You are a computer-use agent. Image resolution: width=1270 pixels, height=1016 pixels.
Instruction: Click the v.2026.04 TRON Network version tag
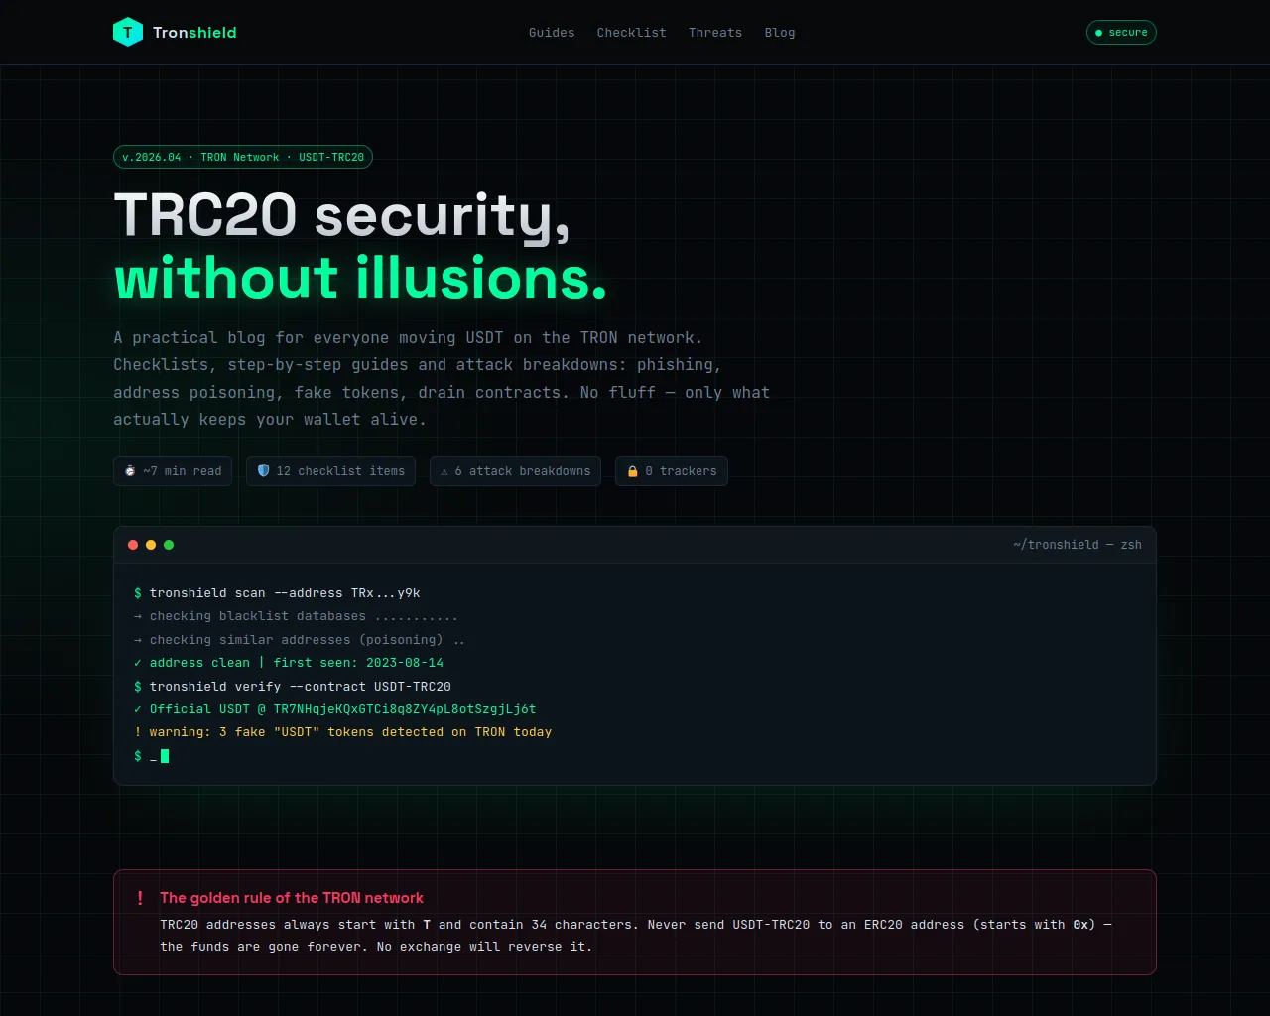click(243, 157)
